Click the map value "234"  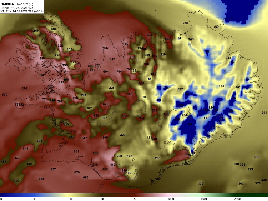coord(184,115)
